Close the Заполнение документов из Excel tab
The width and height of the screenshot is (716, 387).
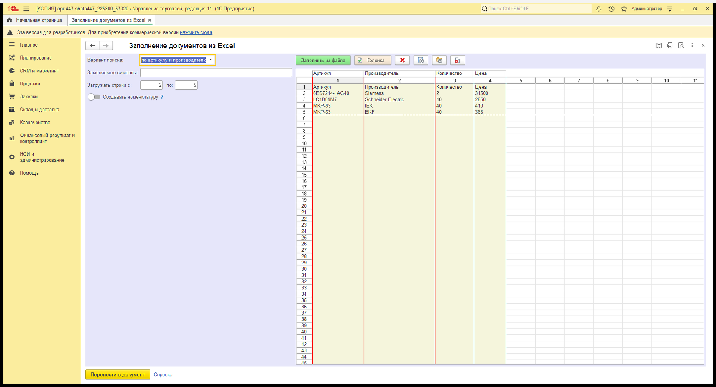(150, 20)
